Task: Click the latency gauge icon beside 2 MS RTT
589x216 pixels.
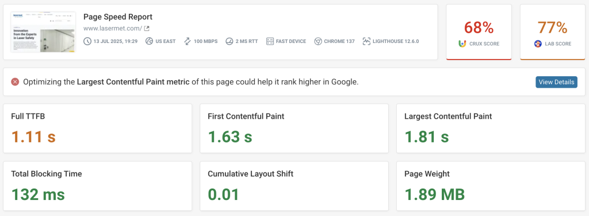Action: tap(229, 41)
